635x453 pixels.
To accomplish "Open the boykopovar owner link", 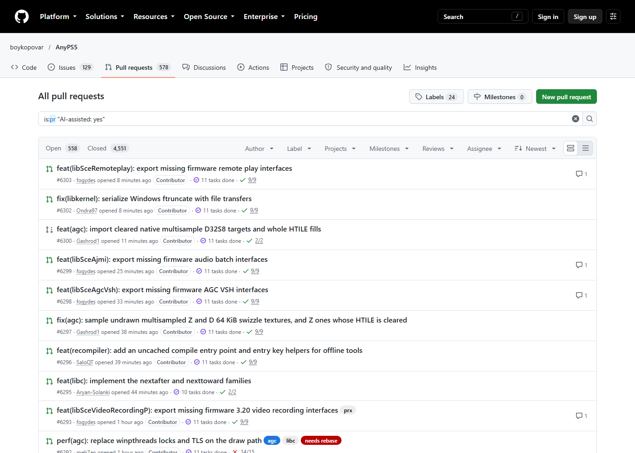I will [x=27, y=47].
